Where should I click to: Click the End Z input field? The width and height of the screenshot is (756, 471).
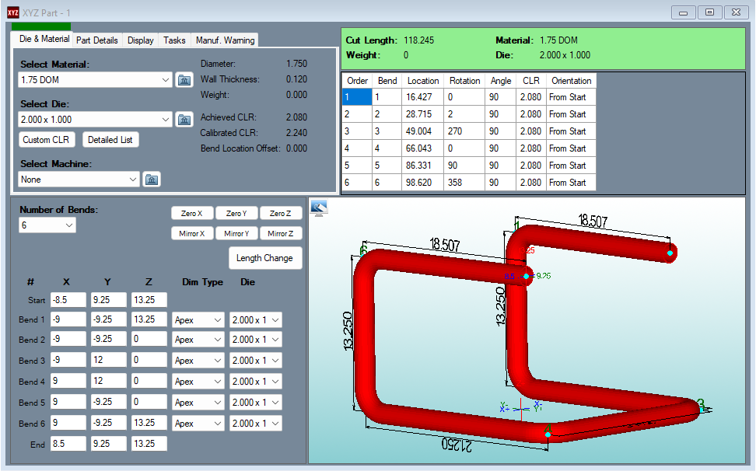coord(149,444)
